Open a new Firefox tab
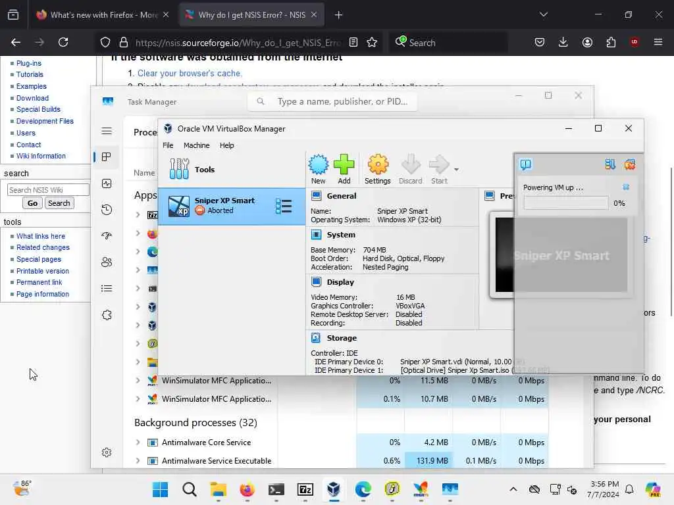This screenshot has height=505, width=674. [x=338, y=15]
